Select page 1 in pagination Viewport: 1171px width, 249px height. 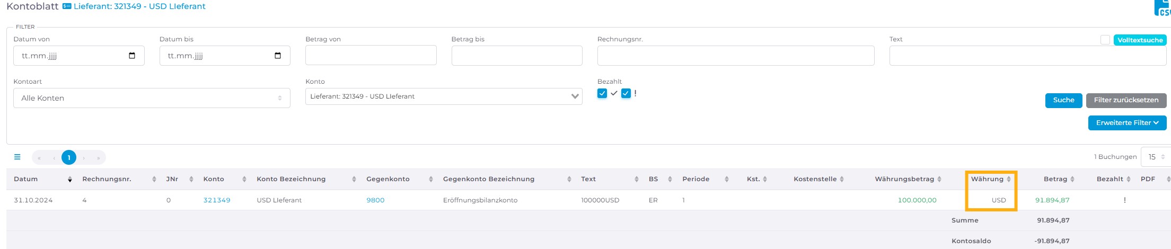tap(69, 157)
